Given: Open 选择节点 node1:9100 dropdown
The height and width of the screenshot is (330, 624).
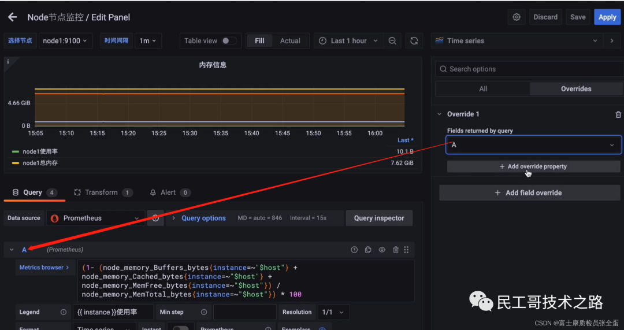Looking at the screenshot, I should pyautogui.click(x=65, y=40).
